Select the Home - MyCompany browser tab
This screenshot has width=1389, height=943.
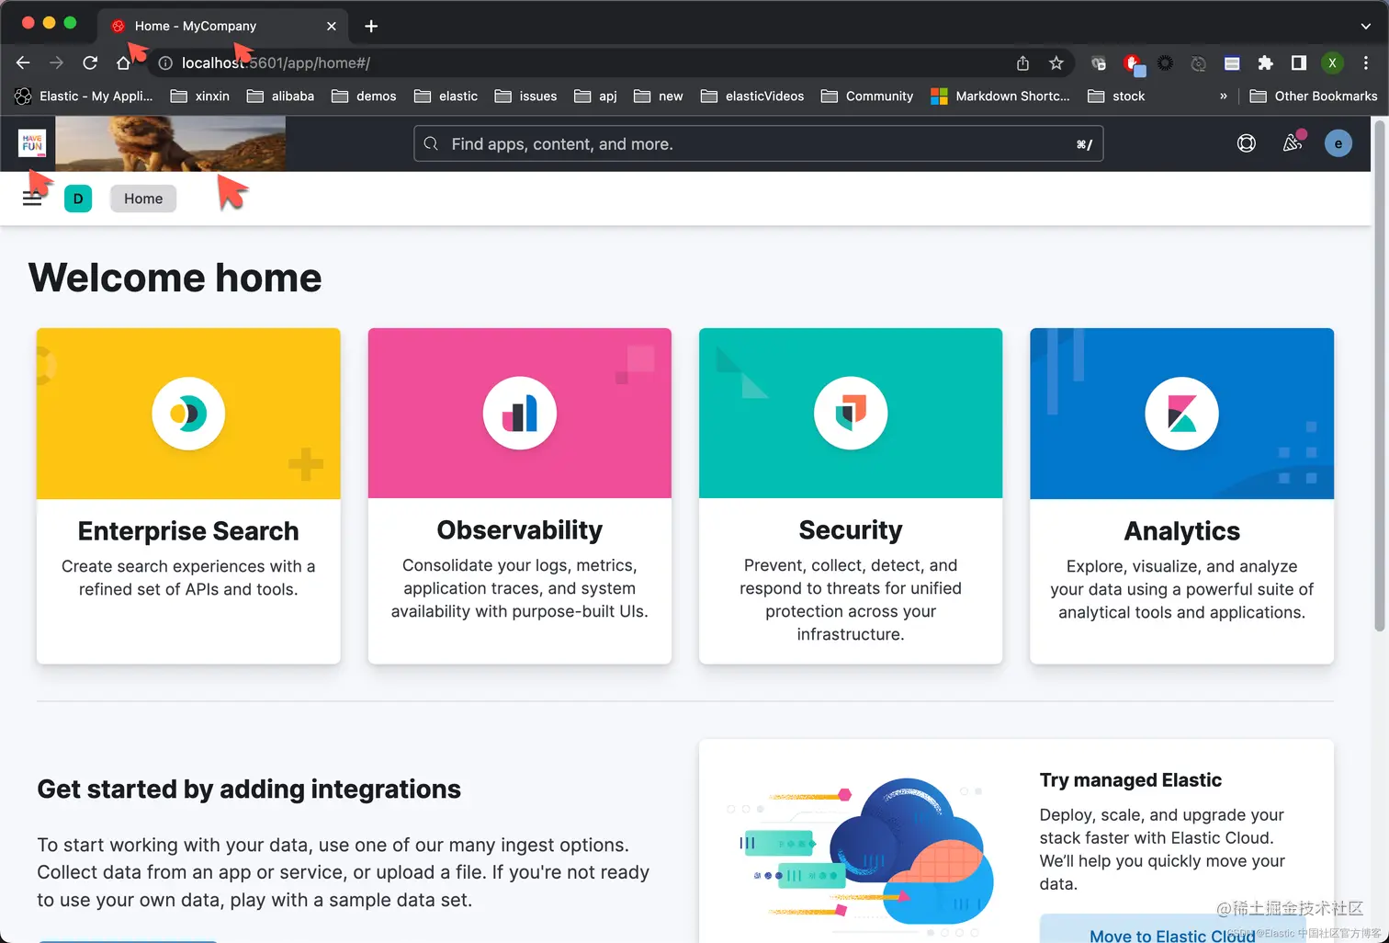click(x=220, y=26)
